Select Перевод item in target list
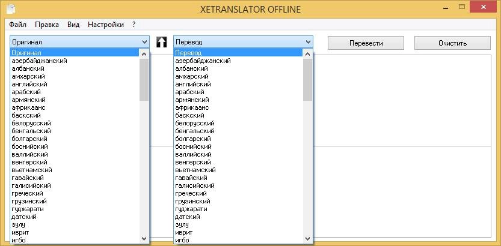 (x=238, y=53)
